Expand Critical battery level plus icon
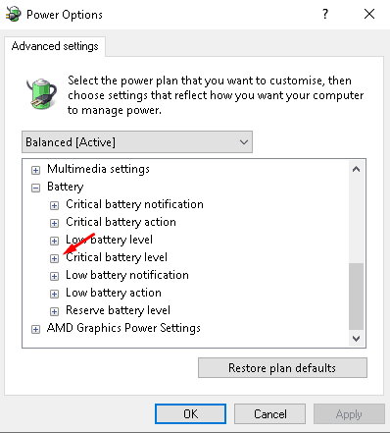This screenshot has width=390, height=433. click(x=54, y=258)
